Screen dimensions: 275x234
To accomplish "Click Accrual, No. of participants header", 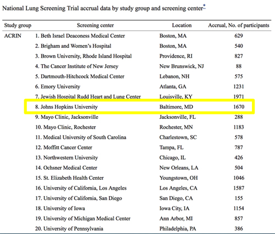I will point(239,25).
